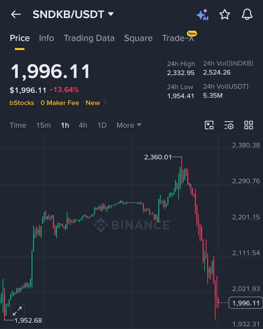Open the Info tab
The image size is (263, 329).
pos(47,38)
